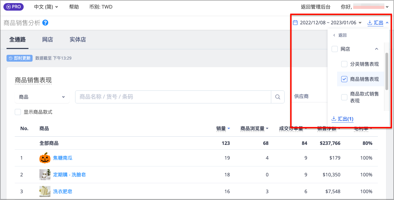This screenshot has height=200, width=394.
Task: Click the 定期購 - 洗臉皂 product thumbnail
Action: [x=45, y=175]
